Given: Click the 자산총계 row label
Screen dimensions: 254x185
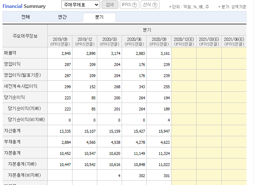Looking at the screenshot, I should click(12, 131).
